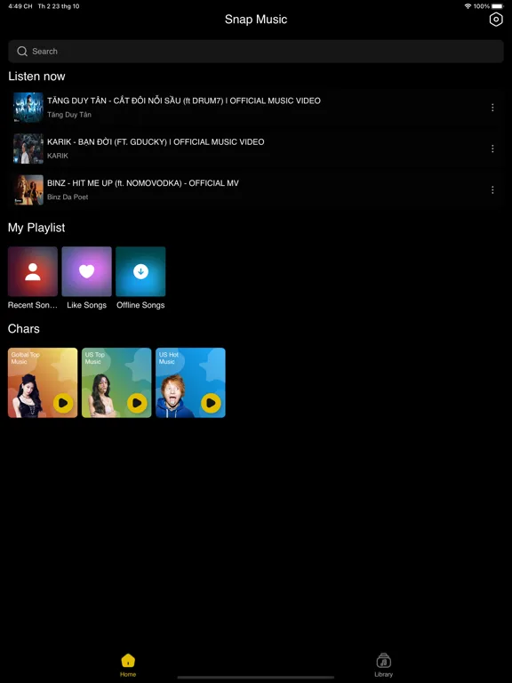This screenshot has height=683, width=512.
Task: Open more options for Tăng Duy Tân song
Action: click(492, 107)
